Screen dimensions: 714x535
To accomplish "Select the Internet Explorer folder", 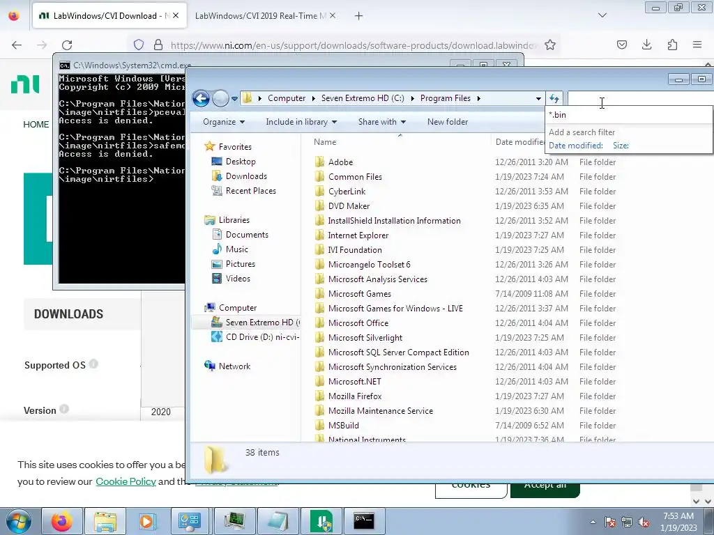I will pyautogui.click(x=358, y=235).
